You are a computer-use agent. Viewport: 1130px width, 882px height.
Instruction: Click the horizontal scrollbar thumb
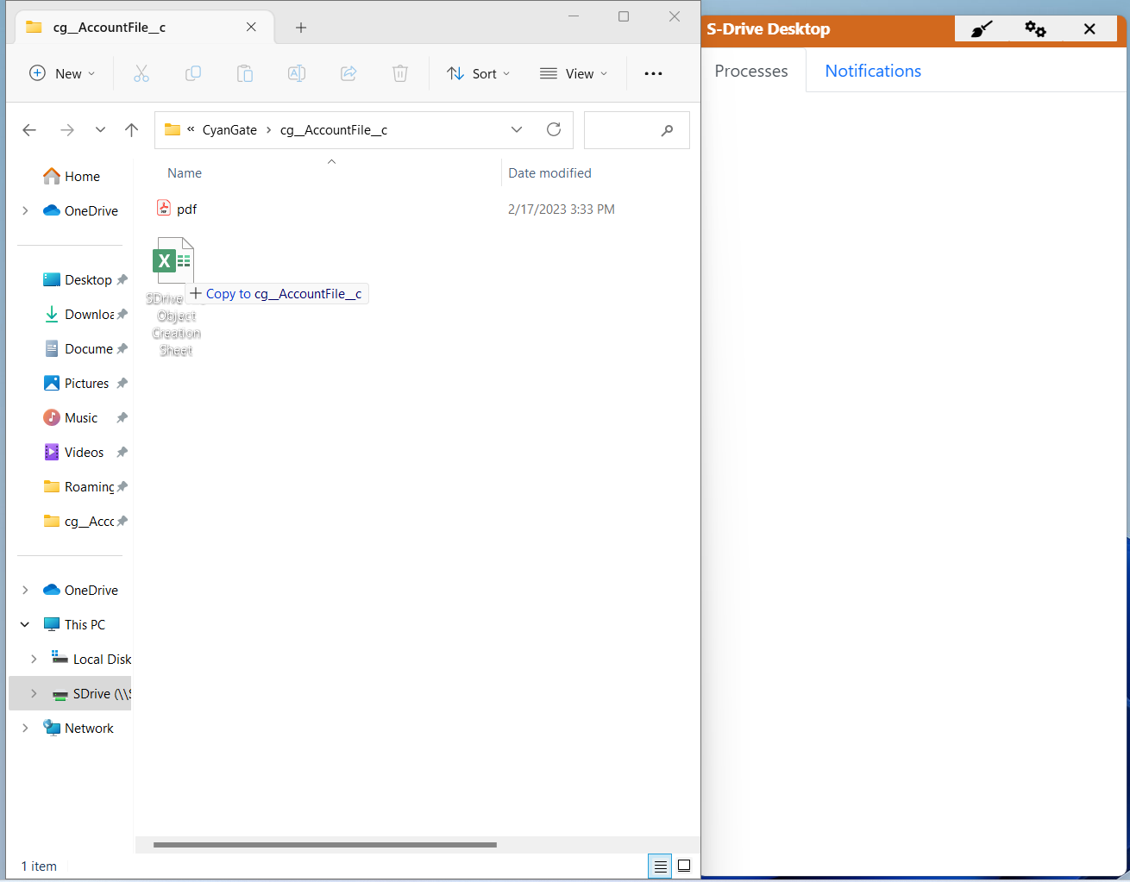pyautogui.click(x=324, y=845)
